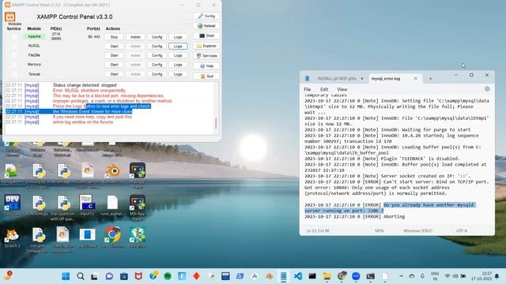
Task: Open Tomcat Config button
Action: point(157,74)
